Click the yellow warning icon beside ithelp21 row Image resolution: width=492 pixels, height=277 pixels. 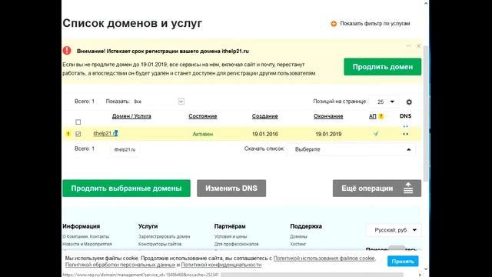tap(68, 134)
